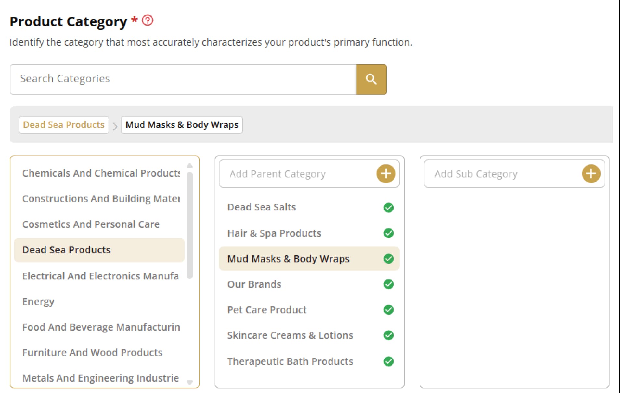Click the green checkmark beside Dead Sea Salts
Image resolution: width=620 pixels, height=393 pixels.
click(x=388, y=207)
